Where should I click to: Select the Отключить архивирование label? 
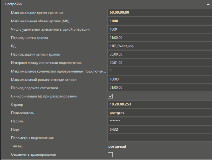[x=34, y=155]
